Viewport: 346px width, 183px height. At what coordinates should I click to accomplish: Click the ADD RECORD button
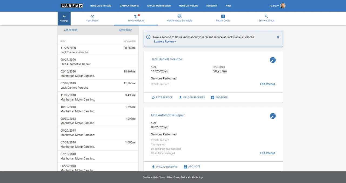click(x=71, y=30)
